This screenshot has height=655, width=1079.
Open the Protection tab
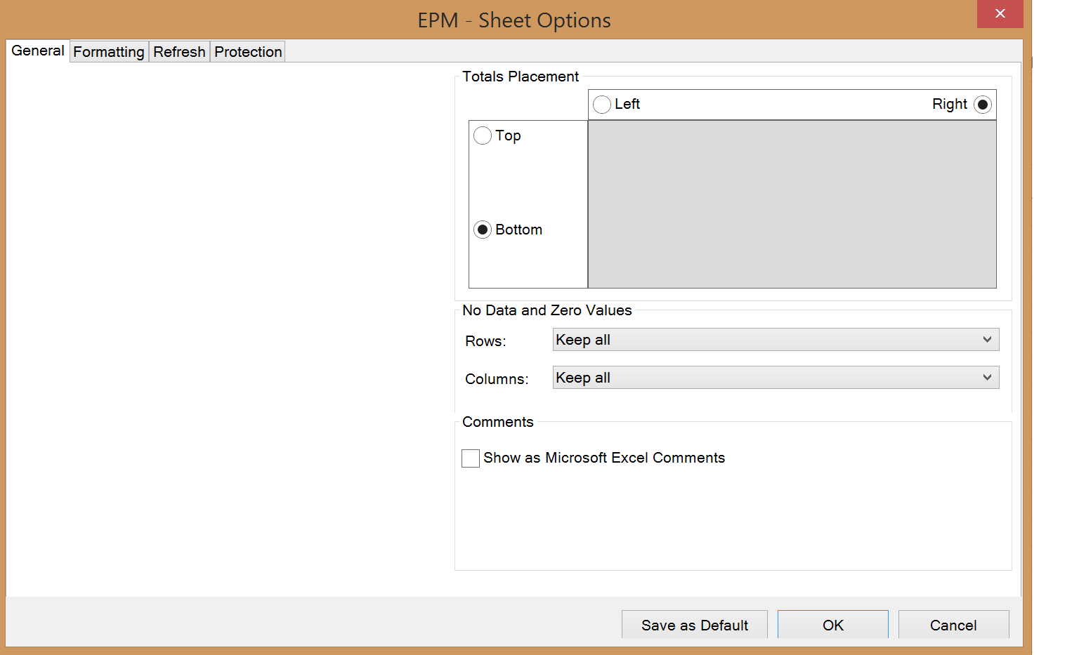(x=248, y=52)
